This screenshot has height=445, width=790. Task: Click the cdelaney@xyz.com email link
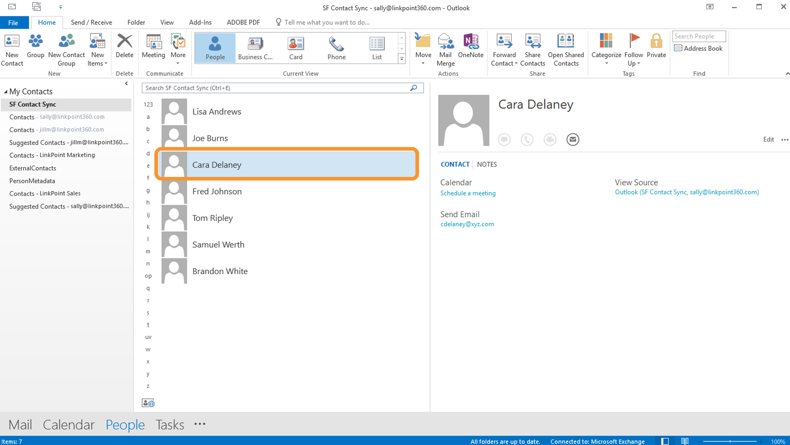[x=467, y=224]
